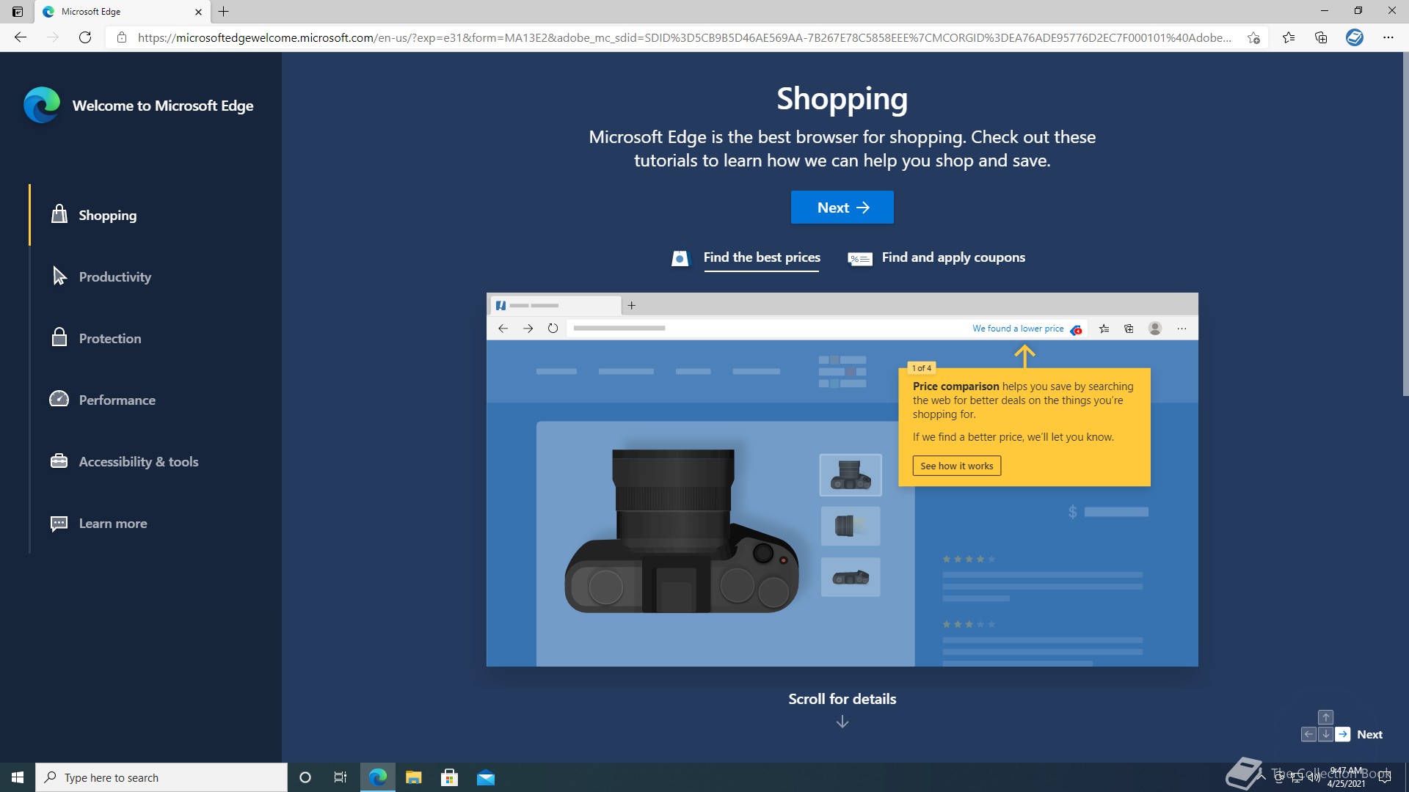Select Shopping in the sidebar
This screenshot has width=1409, height=792.
(x=108, y=215)
